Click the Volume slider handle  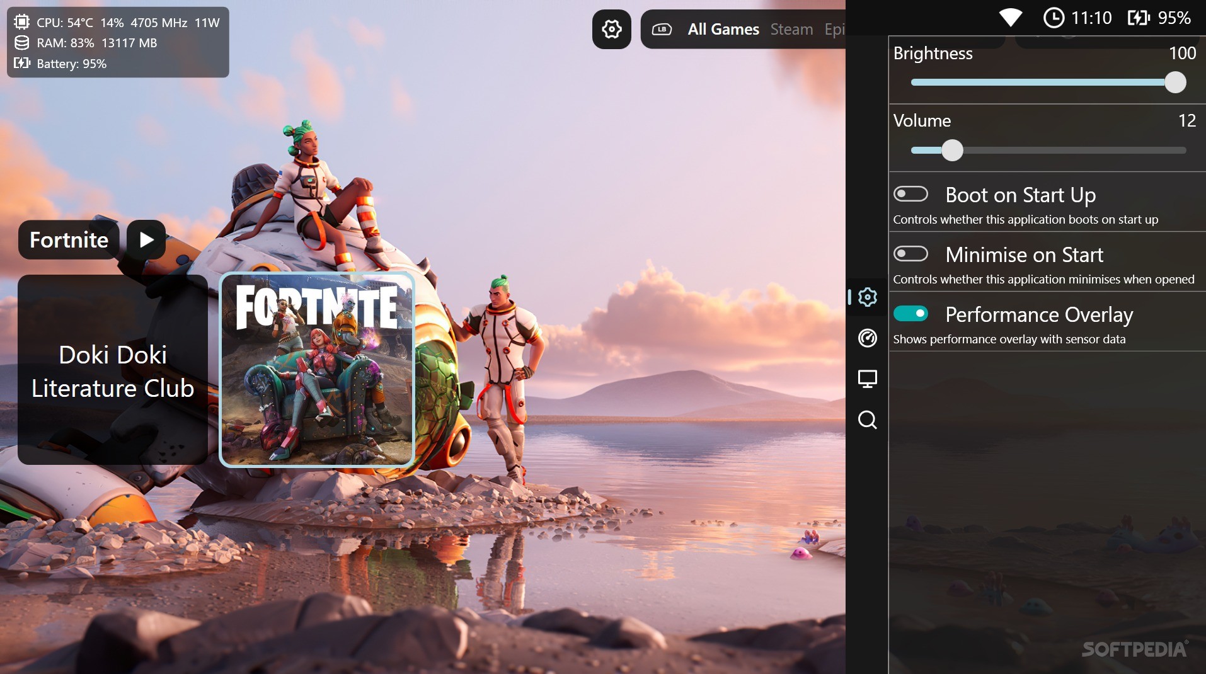pyautogui.click(x=952, y=150)
